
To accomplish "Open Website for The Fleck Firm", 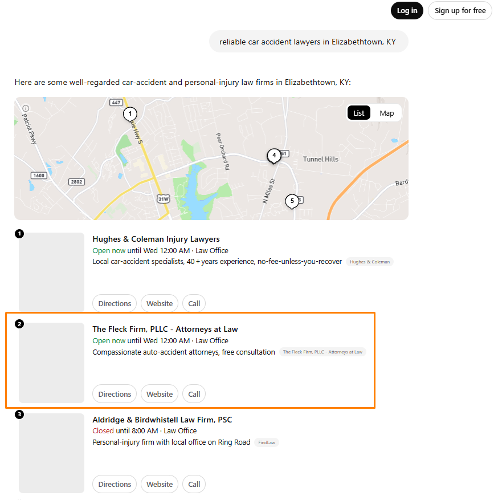I will (160, 394).
